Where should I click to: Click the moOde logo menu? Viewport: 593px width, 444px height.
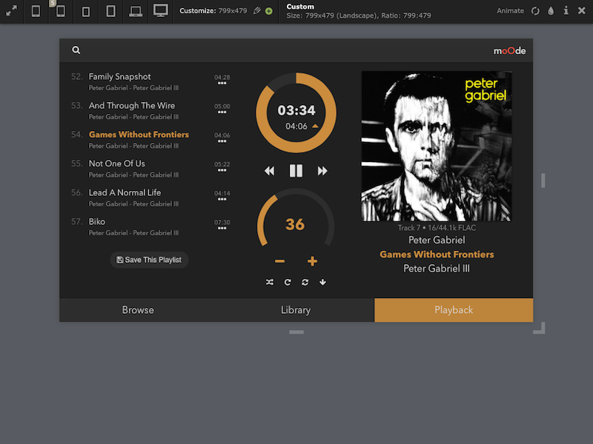(509, 50)
